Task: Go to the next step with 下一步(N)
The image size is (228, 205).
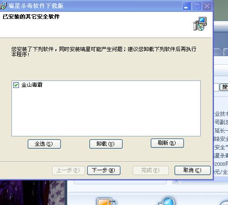Action: (104, 170)
